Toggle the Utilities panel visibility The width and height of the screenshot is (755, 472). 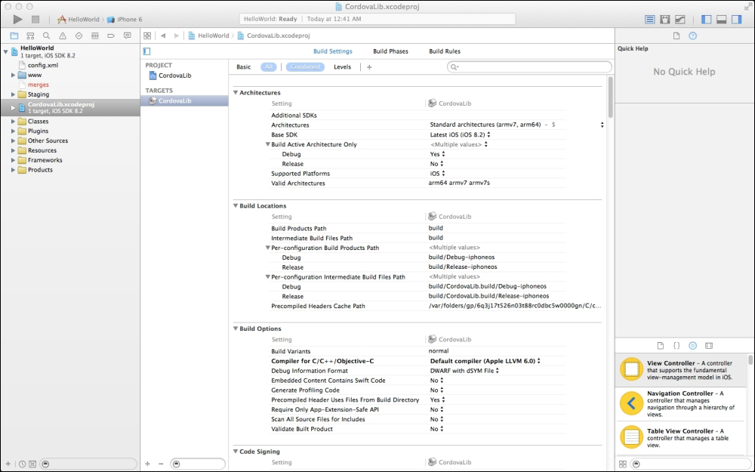pyautogui.click(x=737, y=20)
